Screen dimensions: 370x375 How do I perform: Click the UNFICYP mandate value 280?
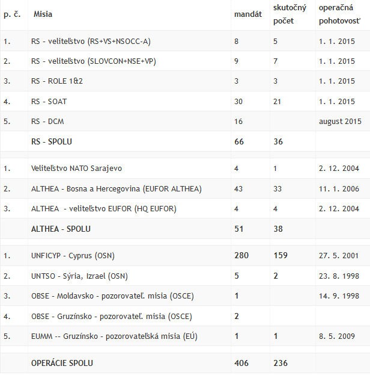coord(241,256)
